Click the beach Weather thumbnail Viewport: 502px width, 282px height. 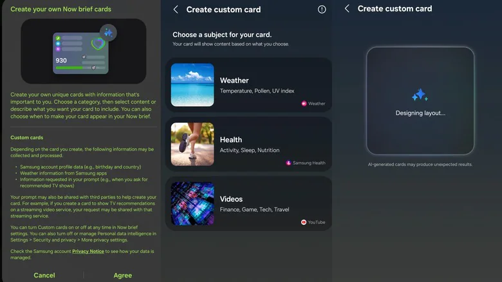click(x=192, y=85)
